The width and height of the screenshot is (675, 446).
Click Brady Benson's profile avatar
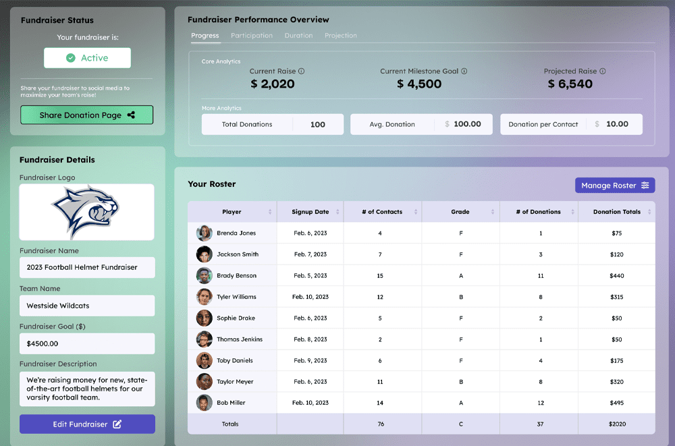coord(205,276)
